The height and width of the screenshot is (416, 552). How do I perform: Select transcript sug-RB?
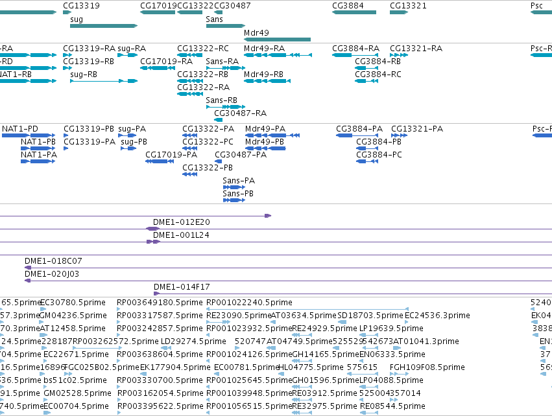[104, 81]
